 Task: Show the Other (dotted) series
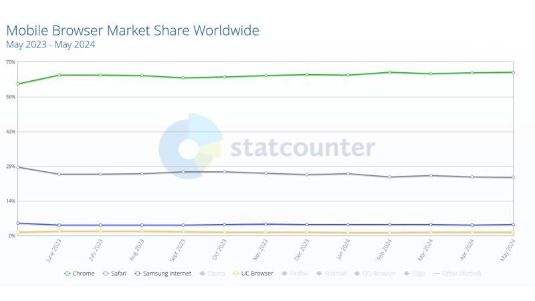457,273
